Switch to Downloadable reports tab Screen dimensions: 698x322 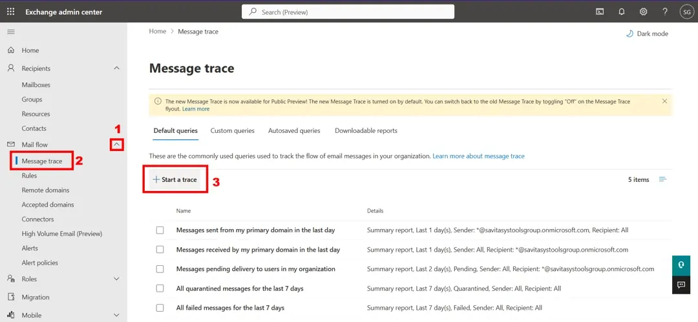366,131
